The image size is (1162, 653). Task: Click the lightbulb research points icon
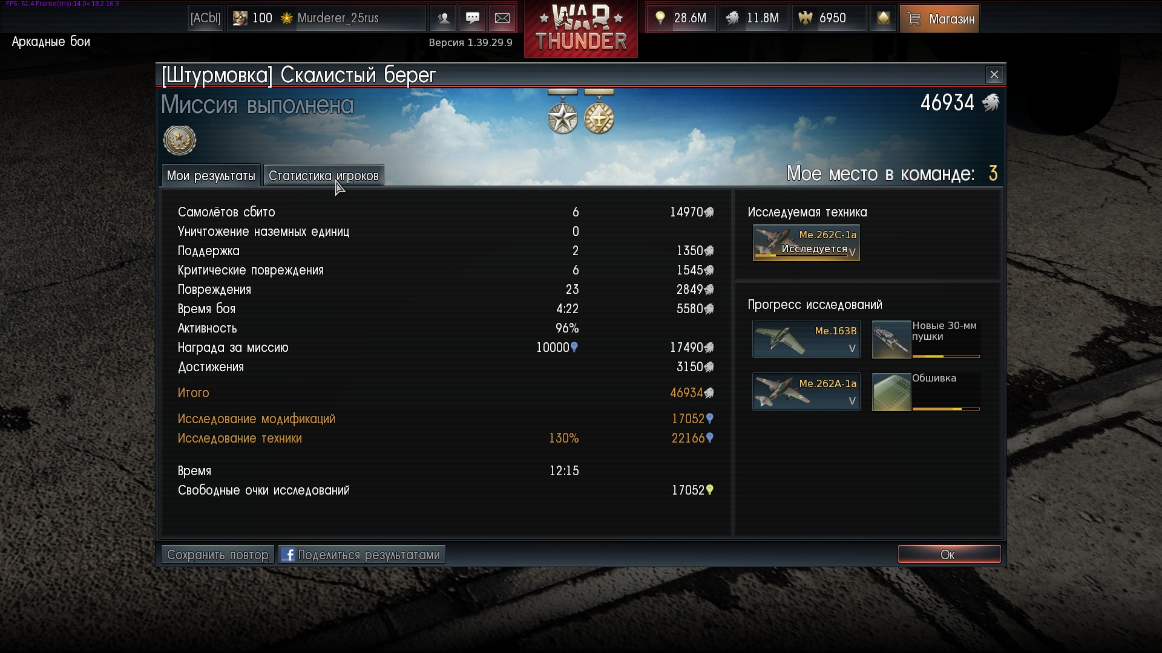click(x=660, y=18)
